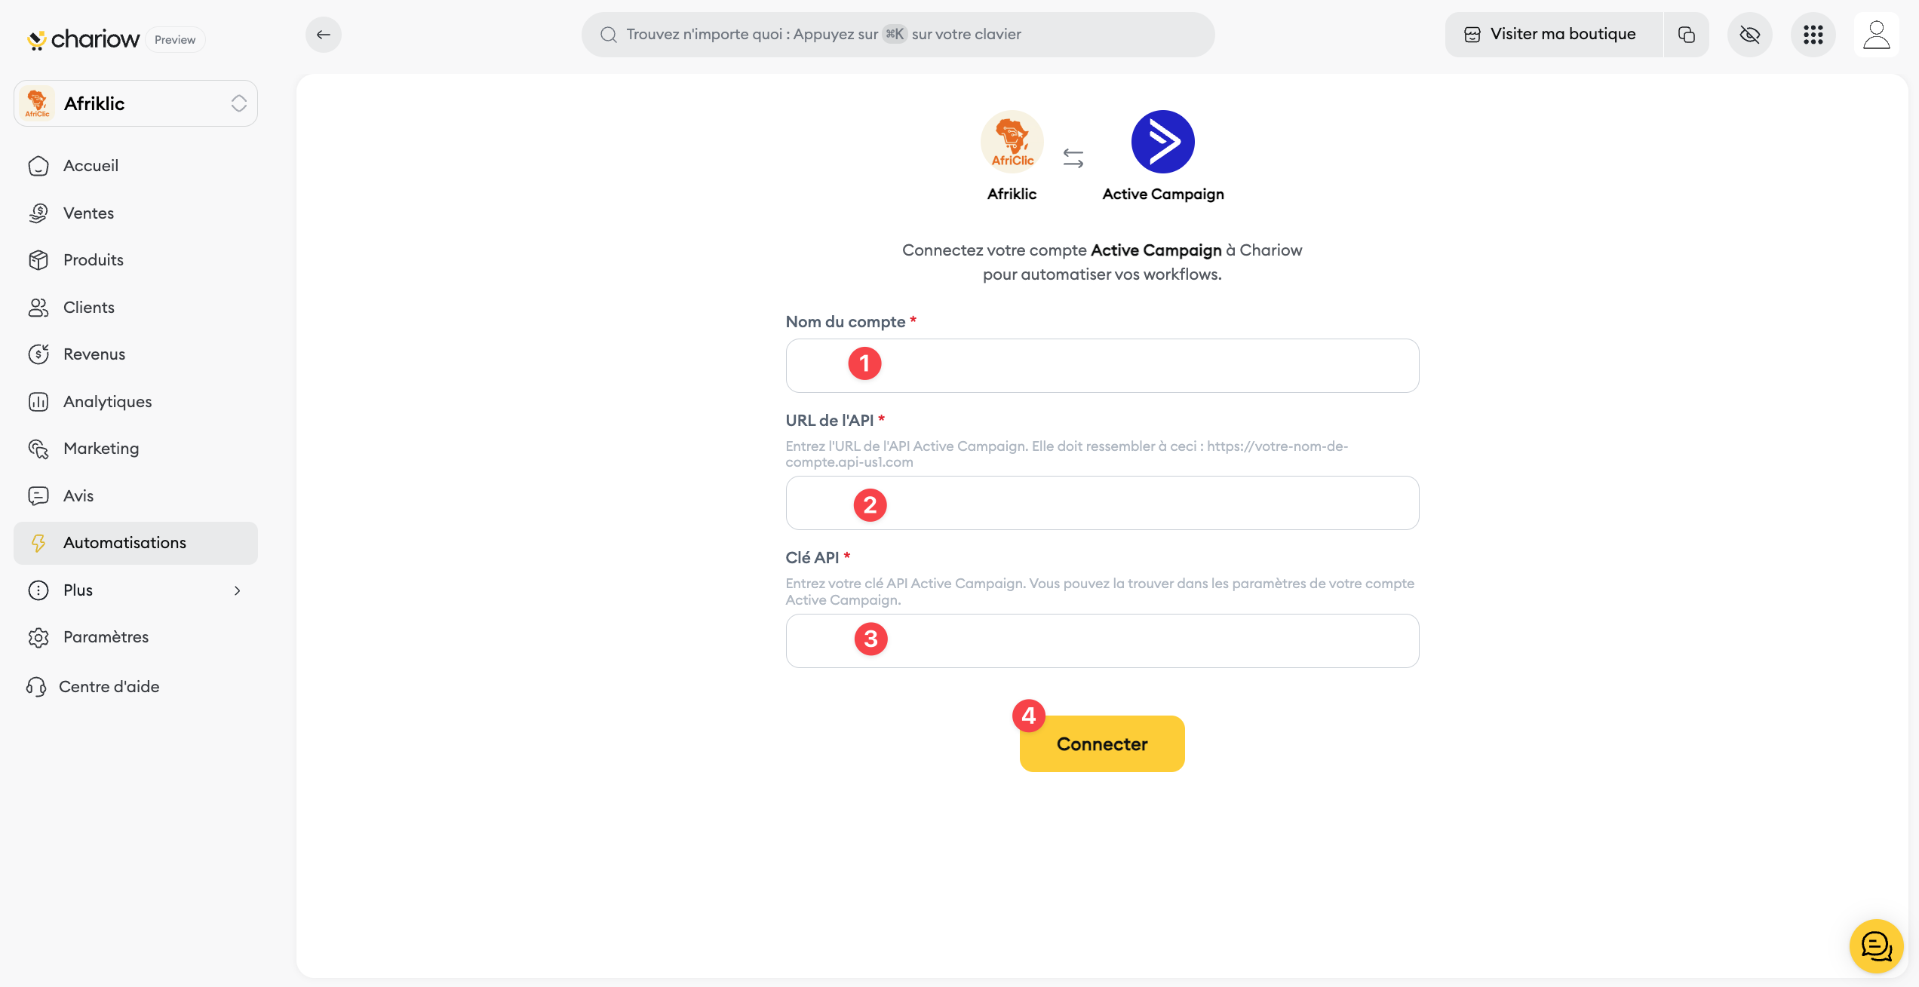Click the copy shop link icon

1687,35
